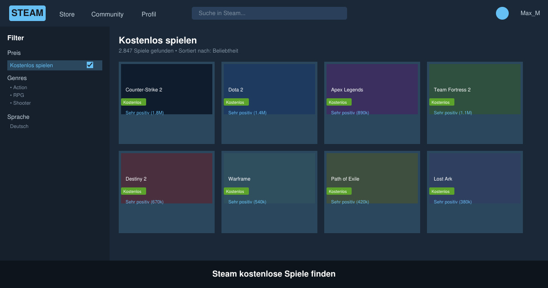Open 'Sehr positiv (380k)' reviews

(x=453, y=202)
